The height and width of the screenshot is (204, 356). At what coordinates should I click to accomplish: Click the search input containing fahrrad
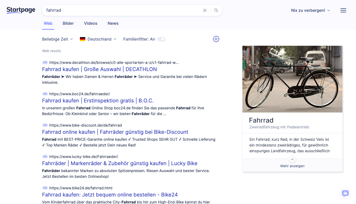[121, 10]
